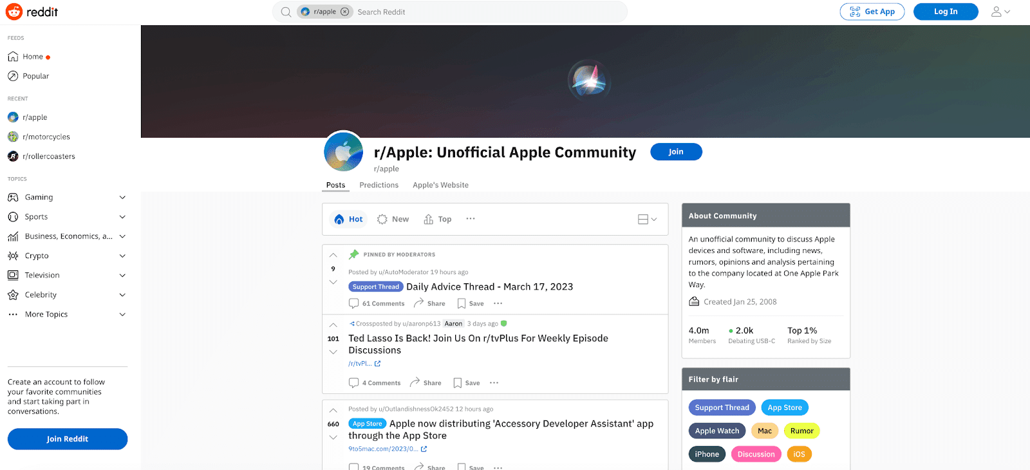Switch to the Predictions tab
Viewport: 1030px width, 470px height.
pyautogui.click(x=379, y=185)
